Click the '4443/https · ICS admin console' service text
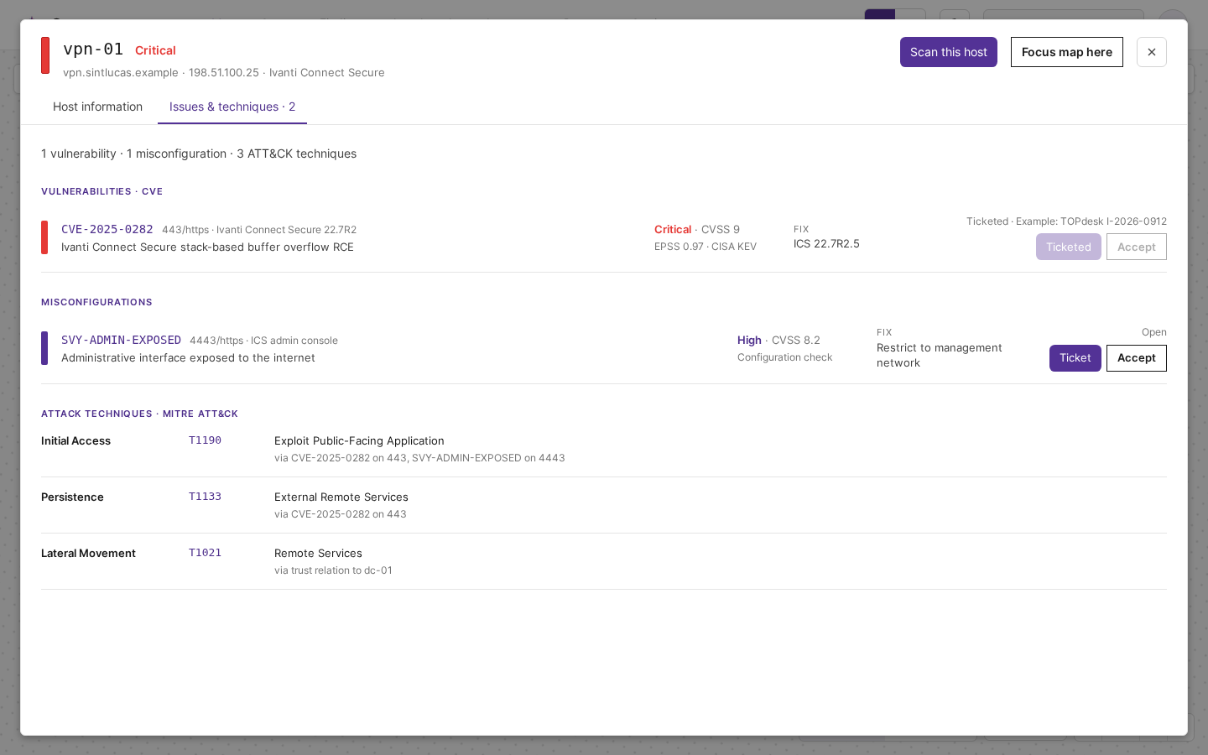This screenshot has width=1208, height=755. [263, 341]
